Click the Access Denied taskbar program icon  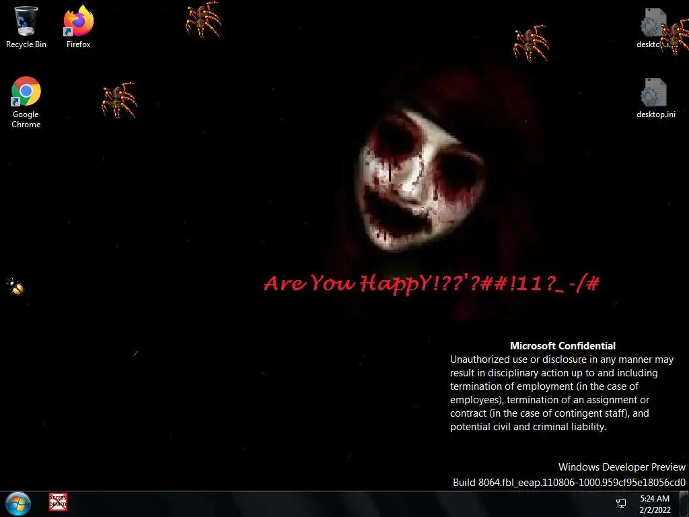(58, 502)
